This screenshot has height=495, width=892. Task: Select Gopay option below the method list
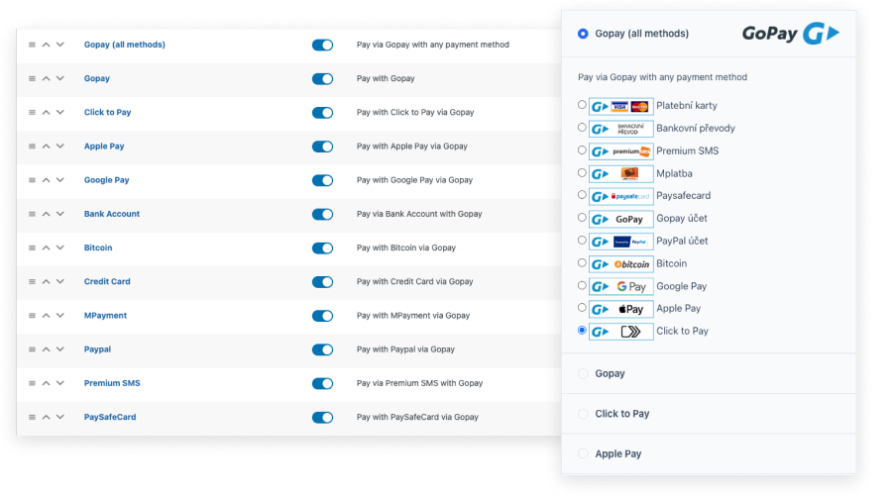coord(709,373)
